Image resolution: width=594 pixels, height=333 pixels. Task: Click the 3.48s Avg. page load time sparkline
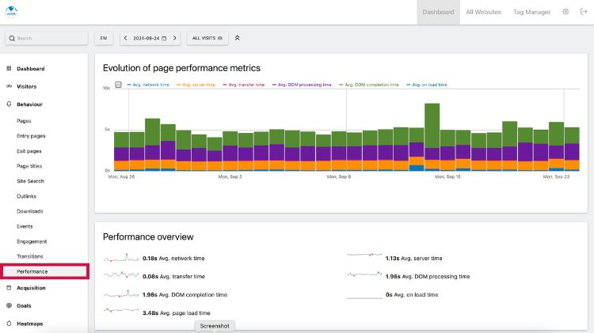[121, 310]
